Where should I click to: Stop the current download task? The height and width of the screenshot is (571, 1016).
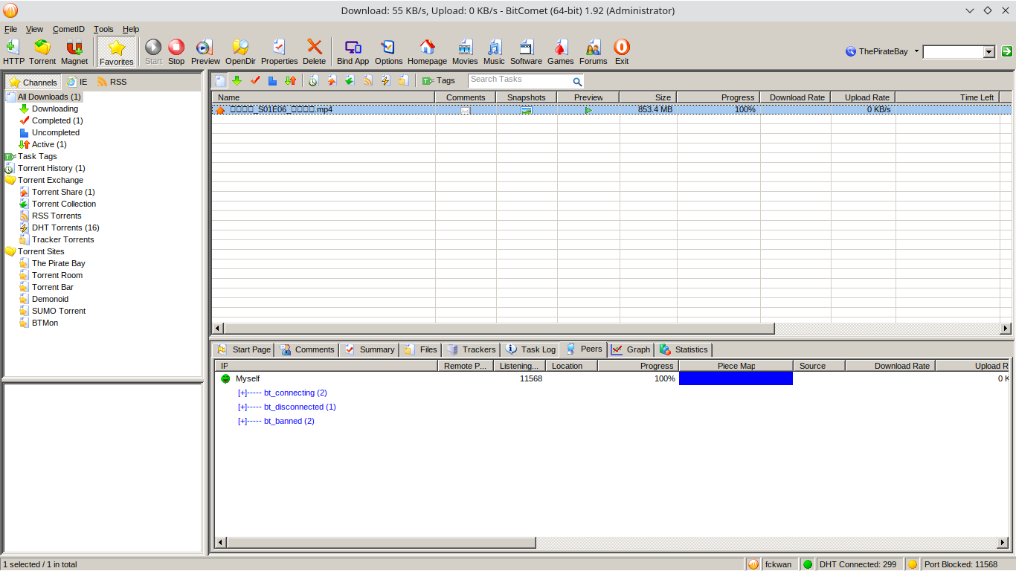pos(176,51)
